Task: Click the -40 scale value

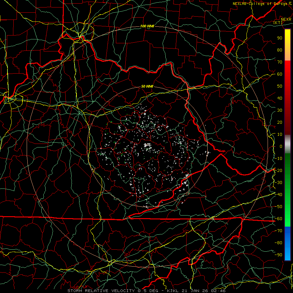Action: point(278,195)
